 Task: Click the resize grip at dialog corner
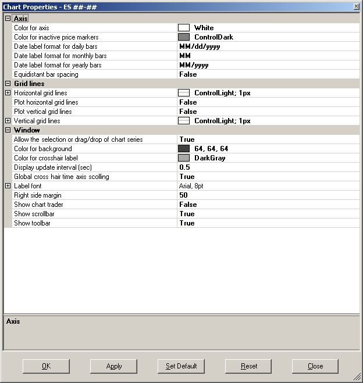357,377
